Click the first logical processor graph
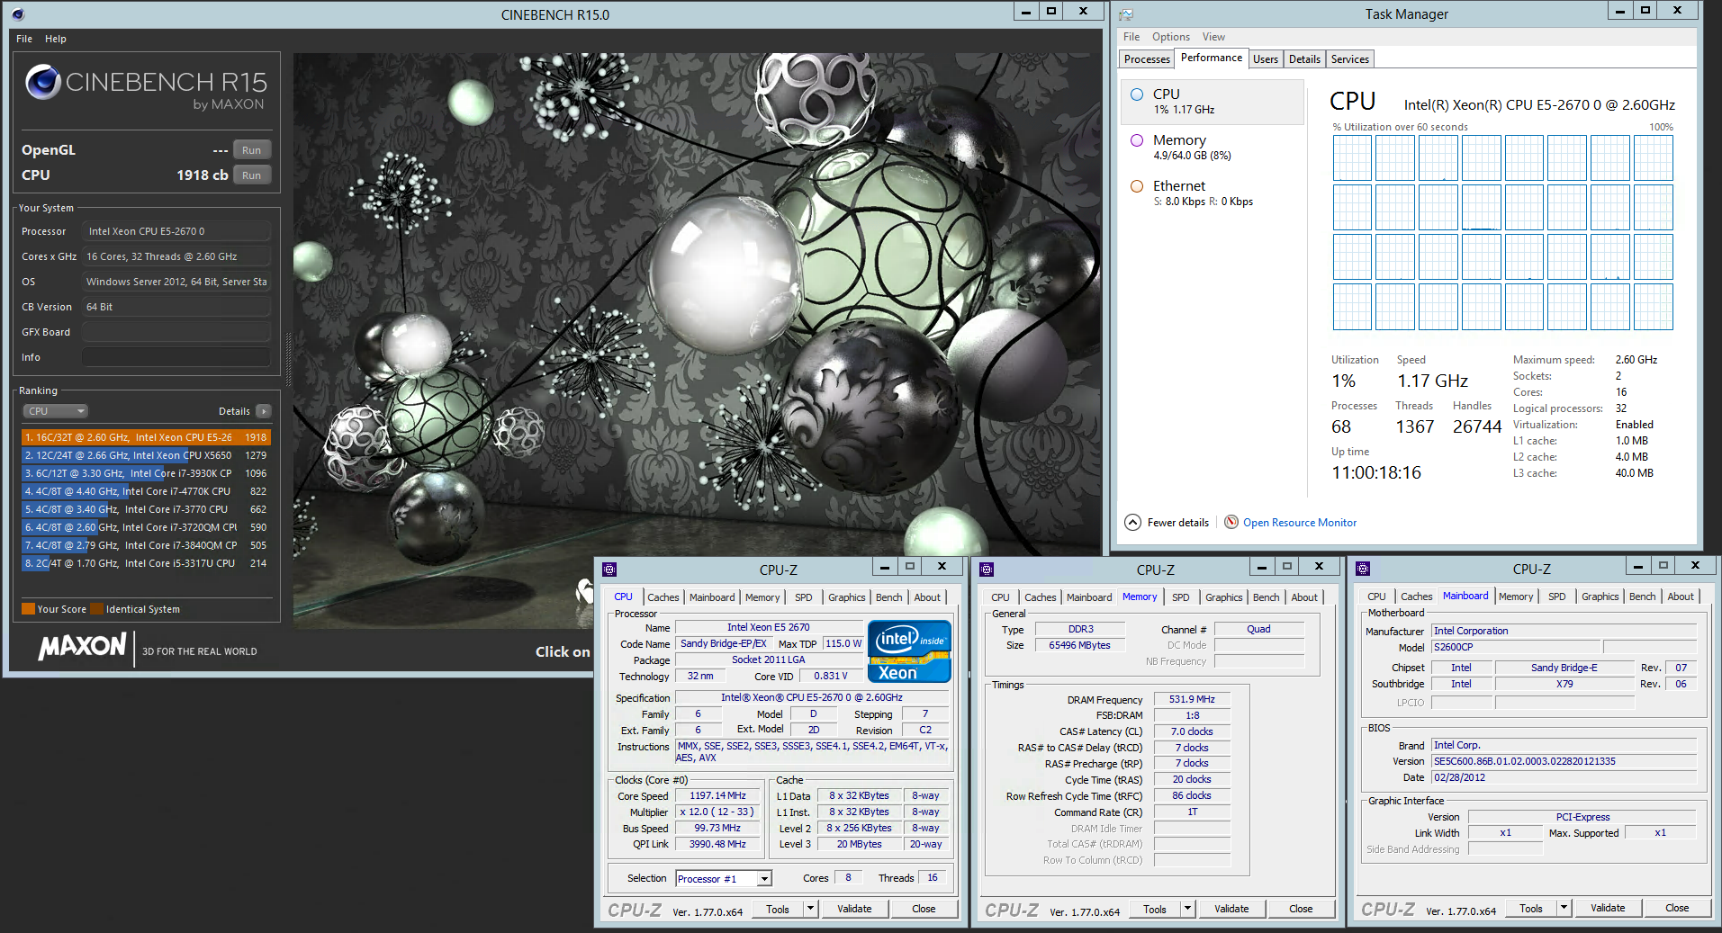 coord(1352,158)
